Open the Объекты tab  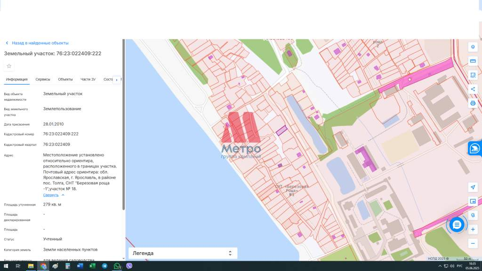coord(65,79)
